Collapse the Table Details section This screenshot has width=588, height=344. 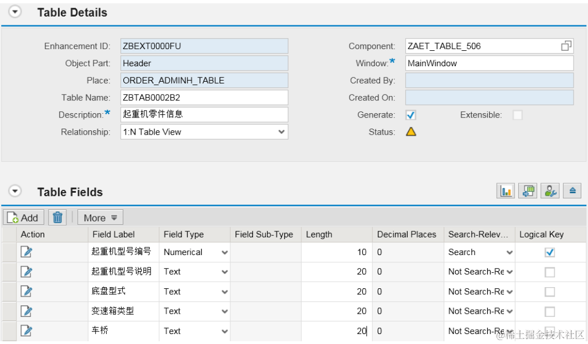click(x=14, y=12)
